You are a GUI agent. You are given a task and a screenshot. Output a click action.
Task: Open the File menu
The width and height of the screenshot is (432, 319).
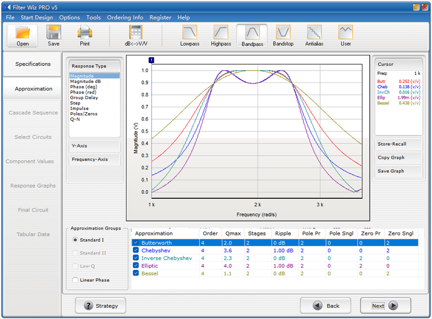pos(10,17)
